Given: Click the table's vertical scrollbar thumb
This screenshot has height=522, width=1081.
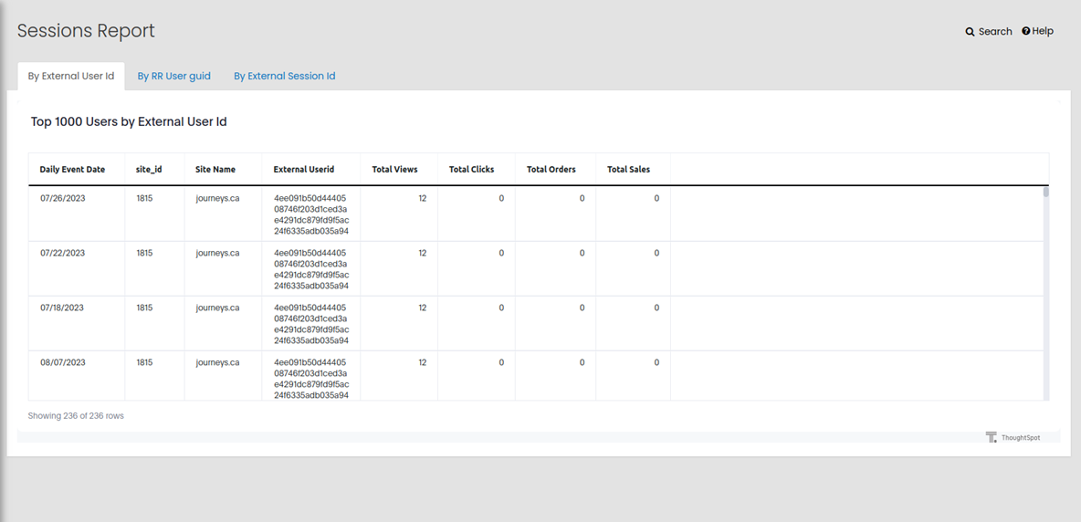Looking at the screenshot, I should coord(1045,193).
